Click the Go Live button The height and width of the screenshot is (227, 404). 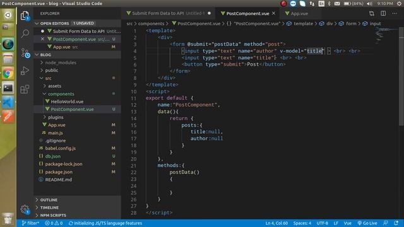pos(367,223)
